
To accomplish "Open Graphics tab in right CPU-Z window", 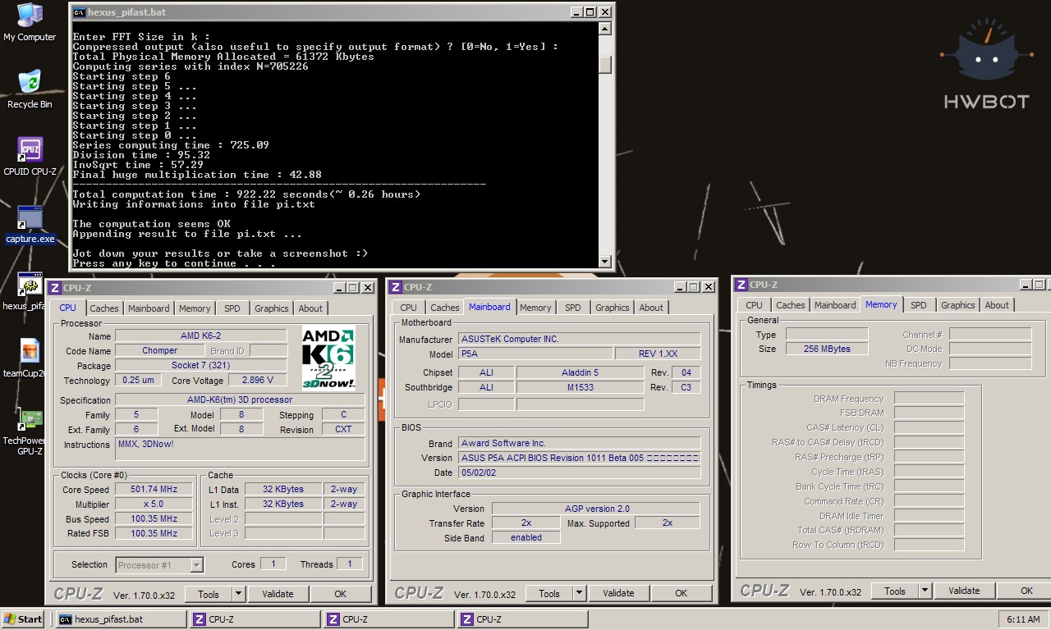I will point(958,305).
